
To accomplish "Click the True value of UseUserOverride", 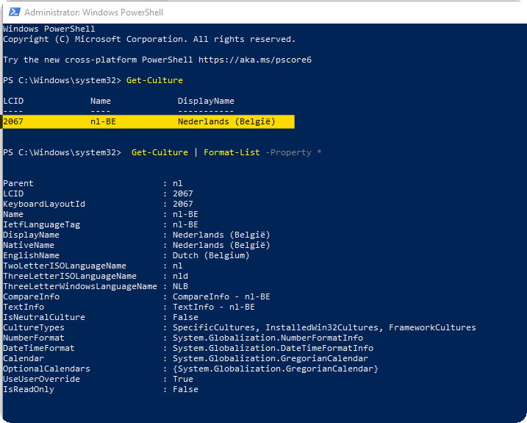I will tap(183, 379).
